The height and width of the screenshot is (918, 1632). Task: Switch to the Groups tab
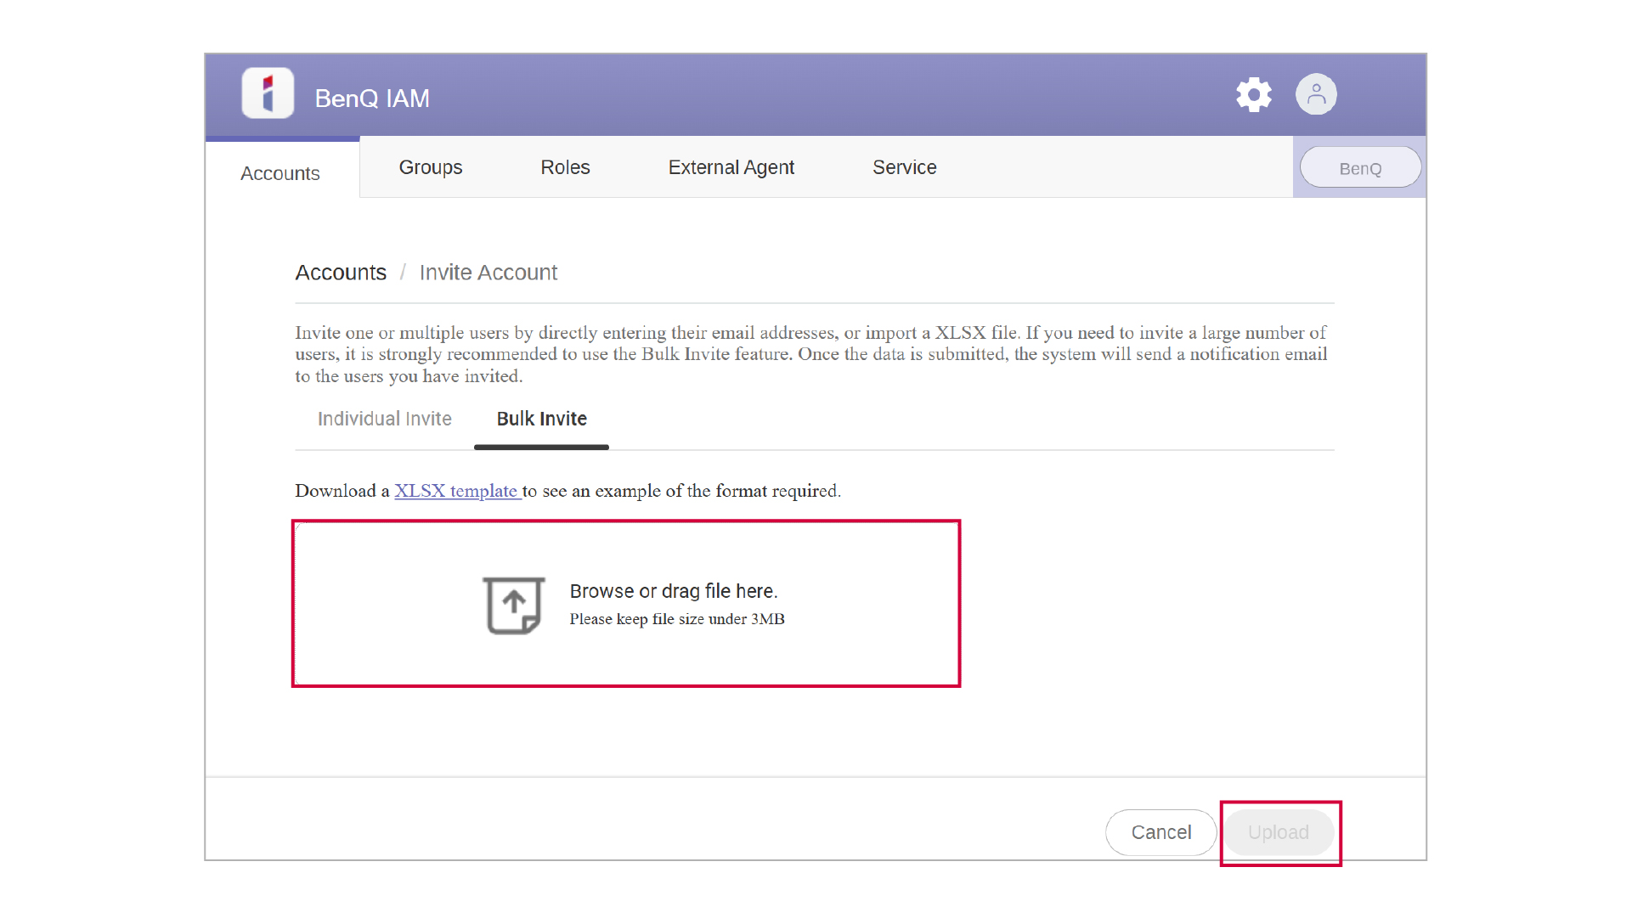pyautogui.click(x=430, y=167)
